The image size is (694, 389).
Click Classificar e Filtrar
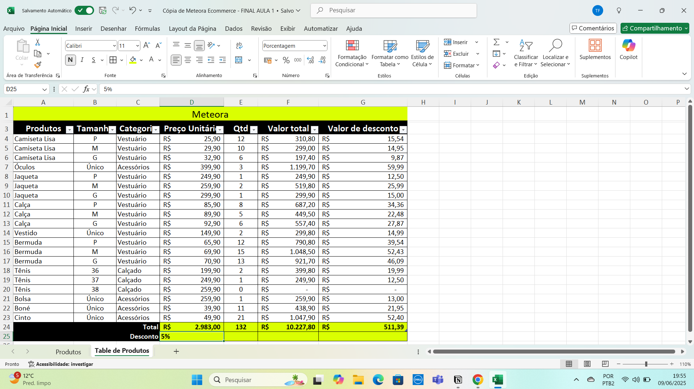pyautogui.click(x=526, y=53)
